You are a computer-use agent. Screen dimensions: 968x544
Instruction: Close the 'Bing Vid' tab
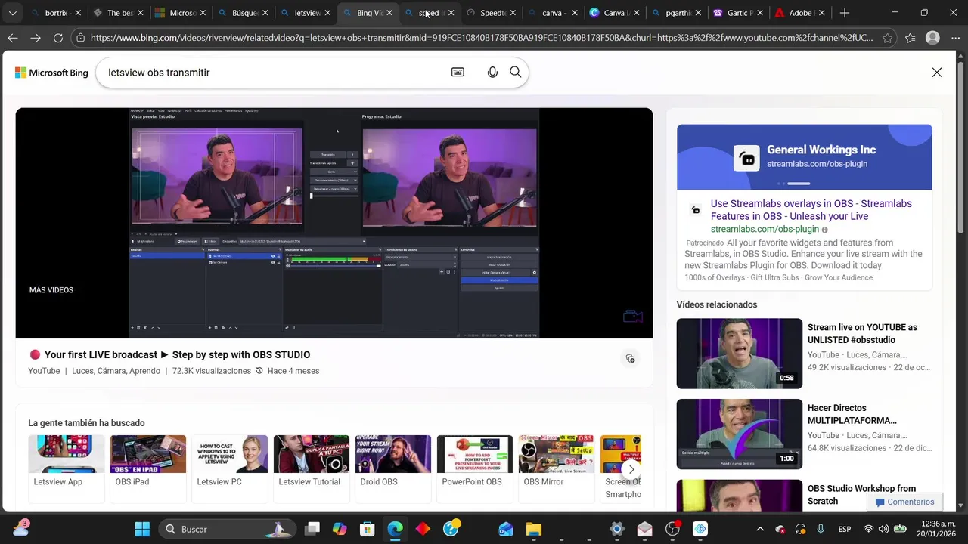[x=389, y=13]
